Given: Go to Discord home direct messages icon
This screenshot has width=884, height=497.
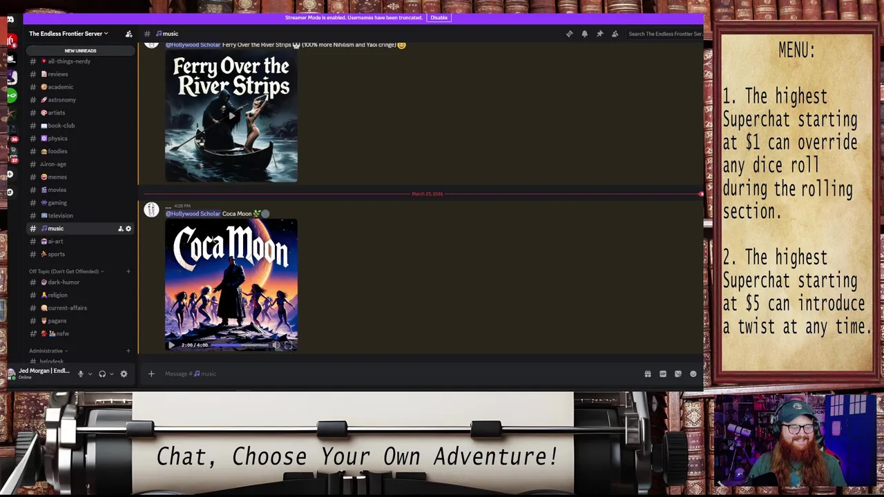Looking at the screenshot, I should 10,19.
